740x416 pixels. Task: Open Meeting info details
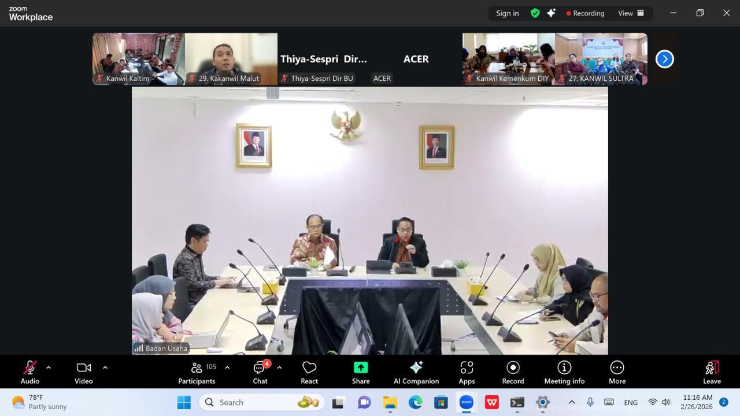point(564,372)
